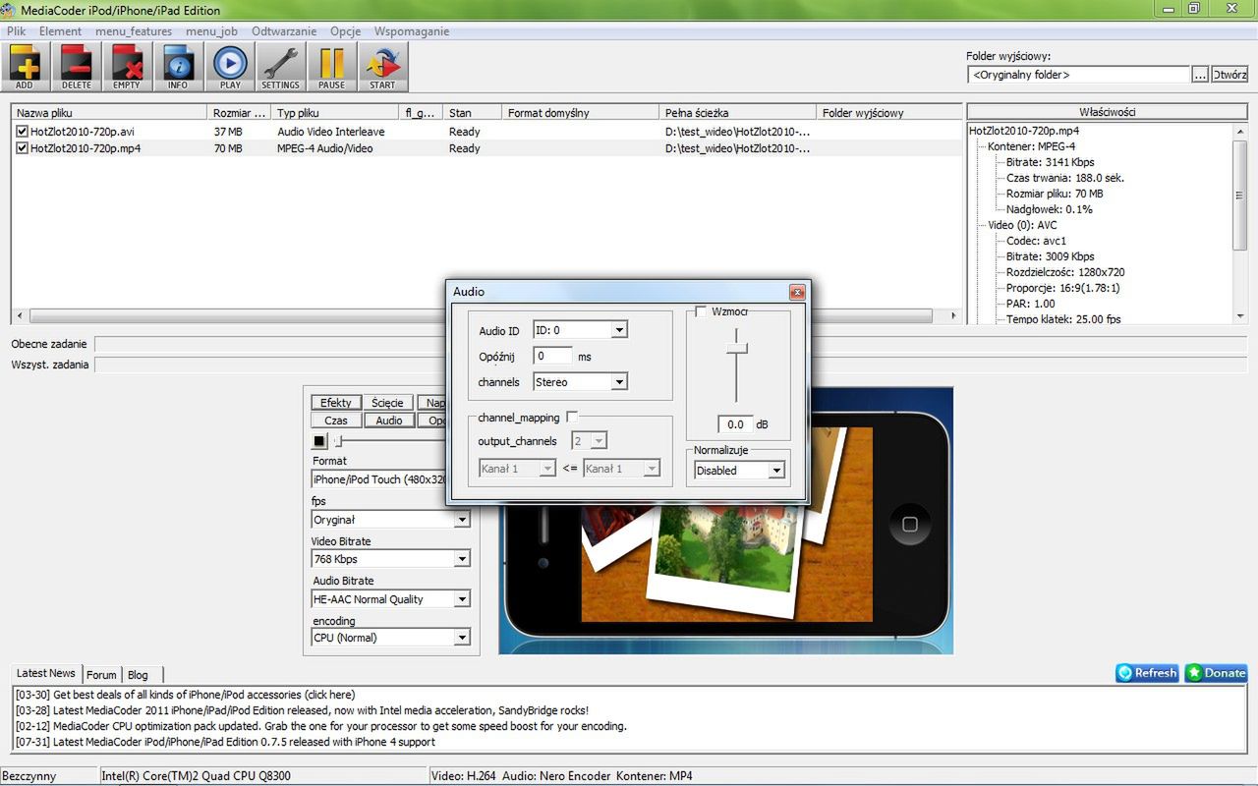Viewport: 1258px width, 786px height.
Task: Click the EMPTY list toolbar icon
Action: coord(127,67)
